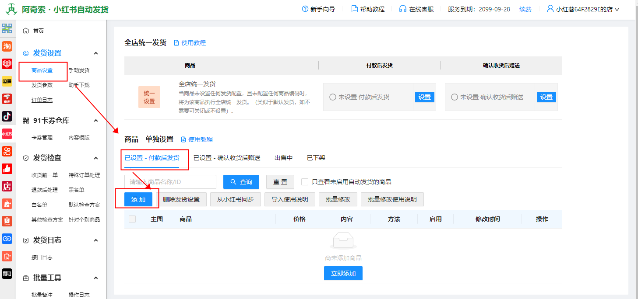The image size is (638, 299).
Task: Click the 立即添加 button
Action: pyautogui.click(x=343, y=274)
